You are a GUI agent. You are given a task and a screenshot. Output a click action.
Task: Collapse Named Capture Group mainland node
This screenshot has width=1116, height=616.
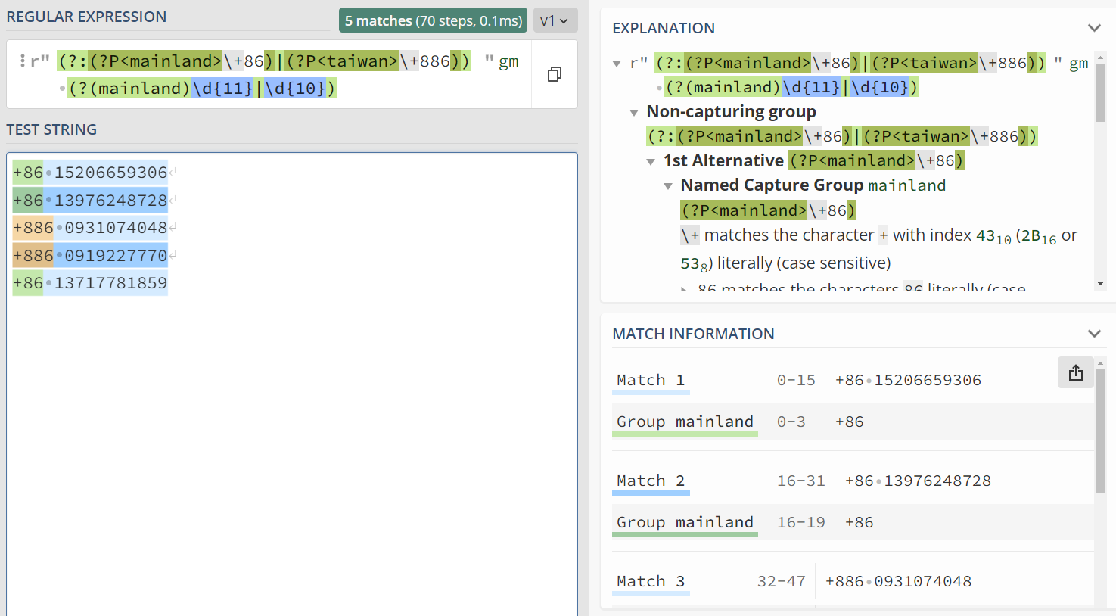click(x=668, y=186)
